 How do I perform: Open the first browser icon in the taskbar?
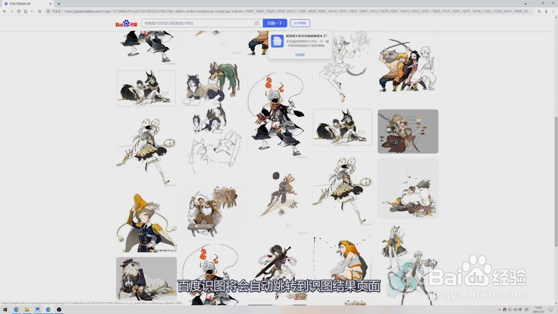(16, 309)
